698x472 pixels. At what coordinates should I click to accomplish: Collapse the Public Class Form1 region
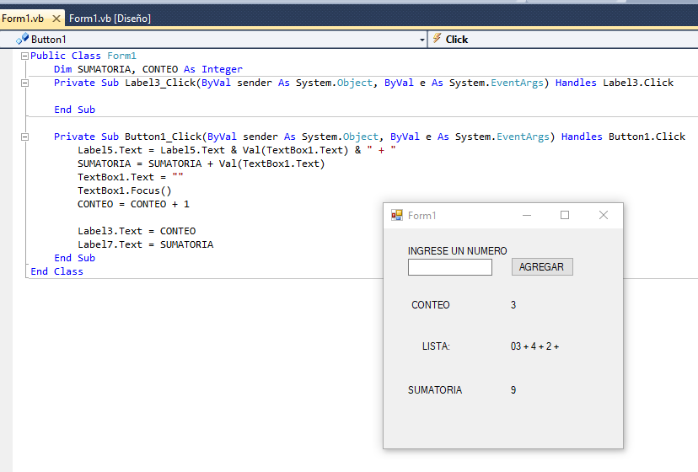pyautogui.click(x=25, y=56)
